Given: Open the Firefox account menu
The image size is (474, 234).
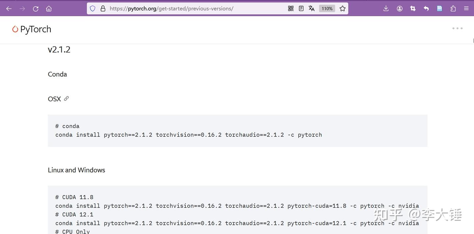Looking at the screenshot, I should (400, 9).
